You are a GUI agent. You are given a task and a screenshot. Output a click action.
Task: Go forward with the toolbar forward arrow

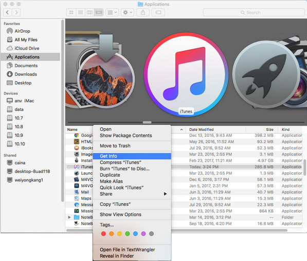tap(16, 12)
